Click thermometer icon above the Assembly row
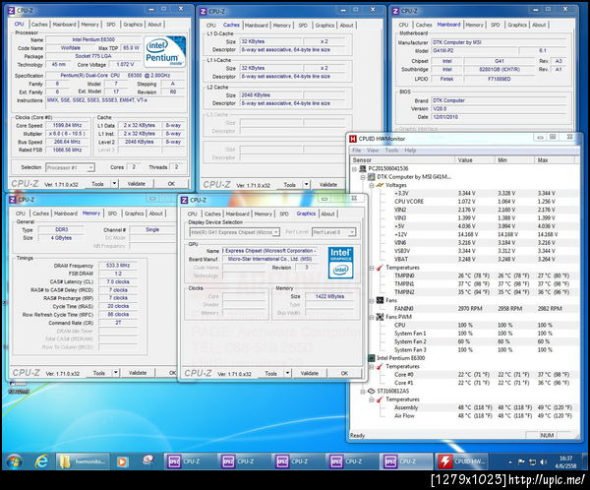The height and width of the screenshot is (490, 590). click(x=380, y=399)
